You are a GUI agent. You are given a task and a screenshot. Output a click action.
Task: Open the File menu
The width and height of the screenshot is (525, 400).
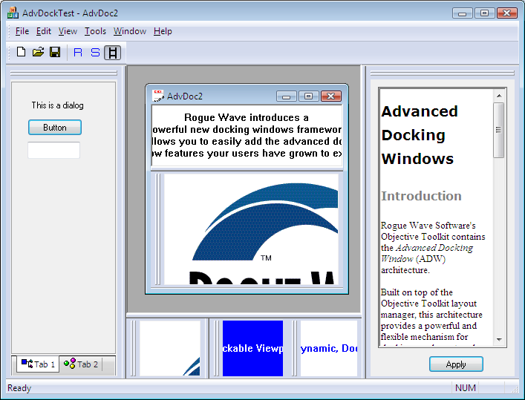click(x=22, y=31)
